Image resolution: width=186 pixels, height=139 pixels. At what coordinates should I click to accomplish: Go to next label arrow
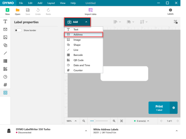click(177, 121)
